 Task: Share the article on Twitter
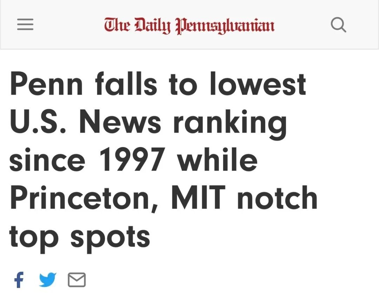pos(47,280)
